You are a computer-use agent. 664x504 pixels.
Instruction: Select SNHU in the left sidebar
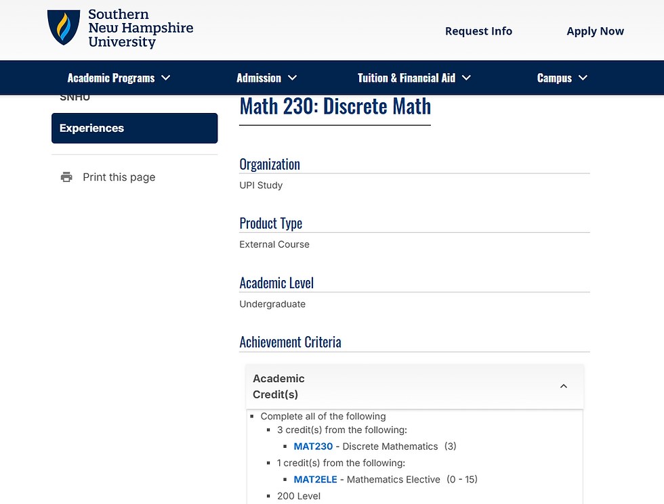tap(75, 97)
